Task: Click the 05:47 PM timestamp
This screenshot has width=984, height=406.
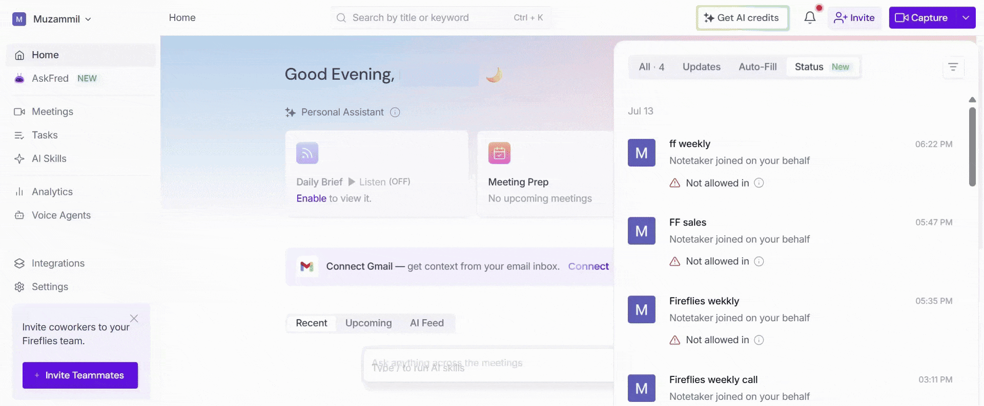Action: pyautogui.click(x=934, y=222)
